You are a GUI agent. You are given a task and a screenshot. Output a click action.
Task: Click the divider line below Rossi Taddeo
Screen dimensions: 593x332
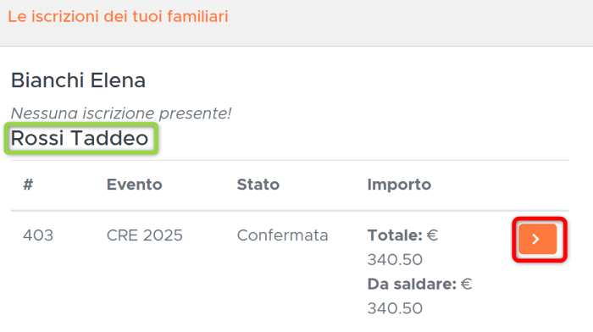(290, 160)
